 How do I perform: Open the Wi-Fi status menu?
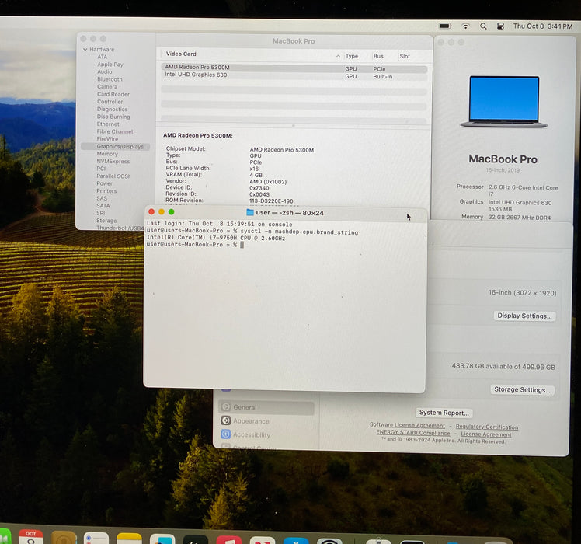pyautogui.click(x=465, y=26)
